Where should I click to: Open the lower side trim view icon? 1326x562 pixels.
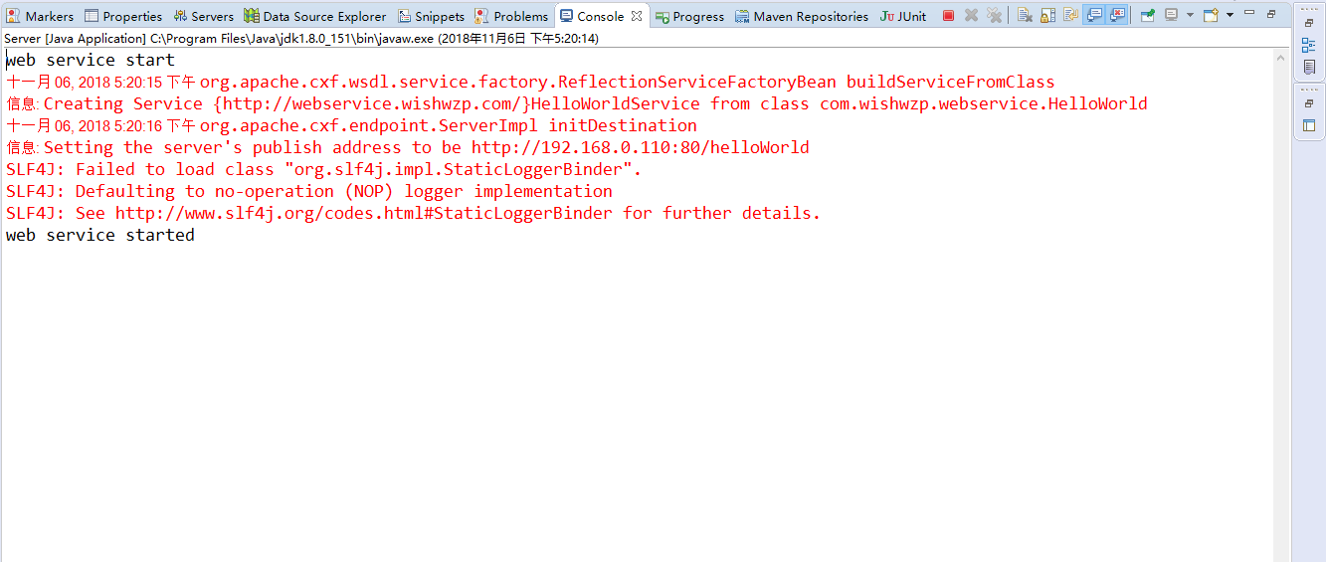point(1308,126)
